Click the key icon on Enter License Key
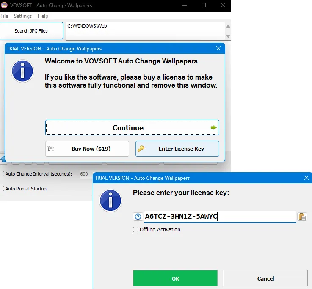 point(141,149)
